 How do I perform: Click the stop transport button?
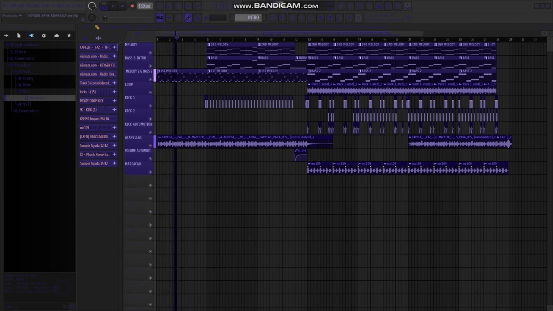click(x=122, y=6)
